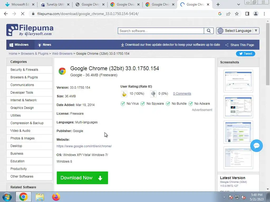Screen dimensions: 270x202
Task: Open the tab search chevron
Action: pos(238,4)
